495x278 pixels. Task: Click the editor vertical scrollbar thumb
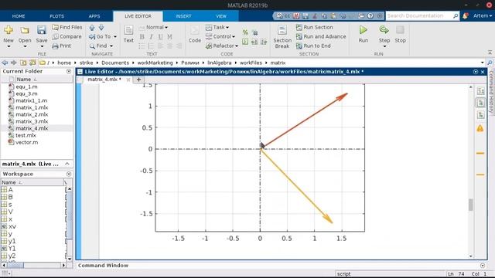(x=471, y=205)
